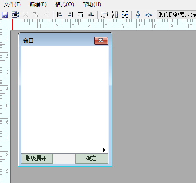Screen dimensions: 196x183
Task: Make selected controls same width
Action: pyautogui.click(x=104, y=15)
